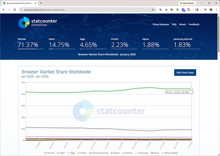Viewport: 220px width, 156px height.
Task: Open the media controls icon
Action: point(205,10)
